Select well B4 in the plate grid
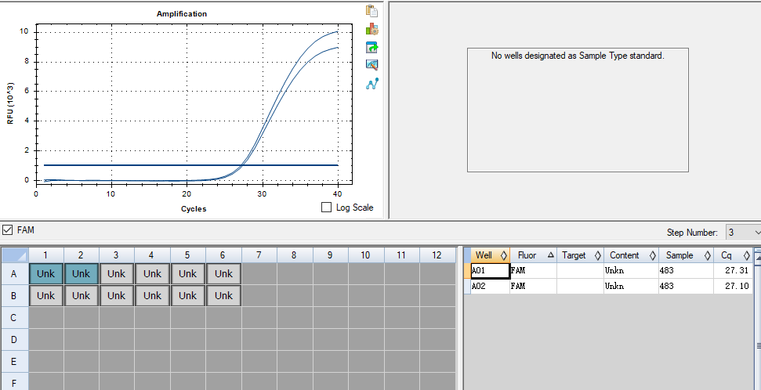The width and height of the screenshot is (761, 390). pos(152,295)
